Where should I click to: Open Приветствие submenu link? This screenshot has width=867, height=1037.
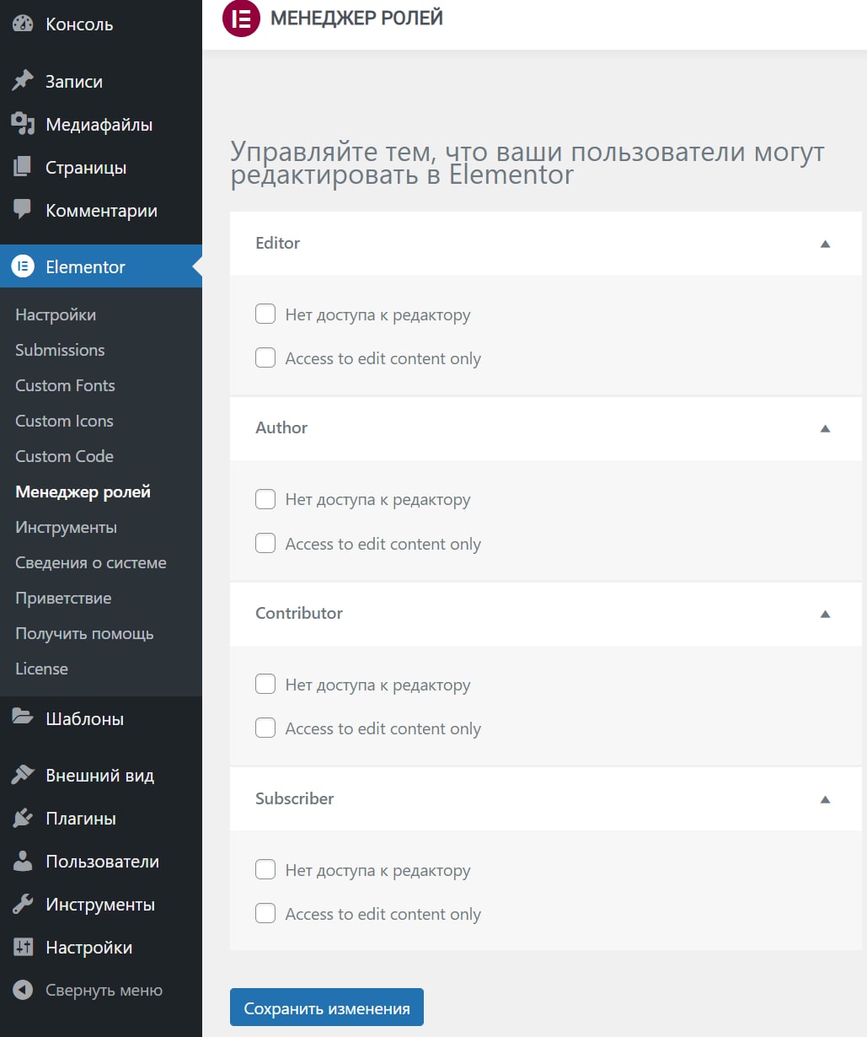point(63,598)
